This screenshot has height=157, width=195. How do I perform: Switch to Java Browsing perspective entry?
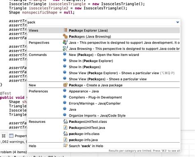124,49
